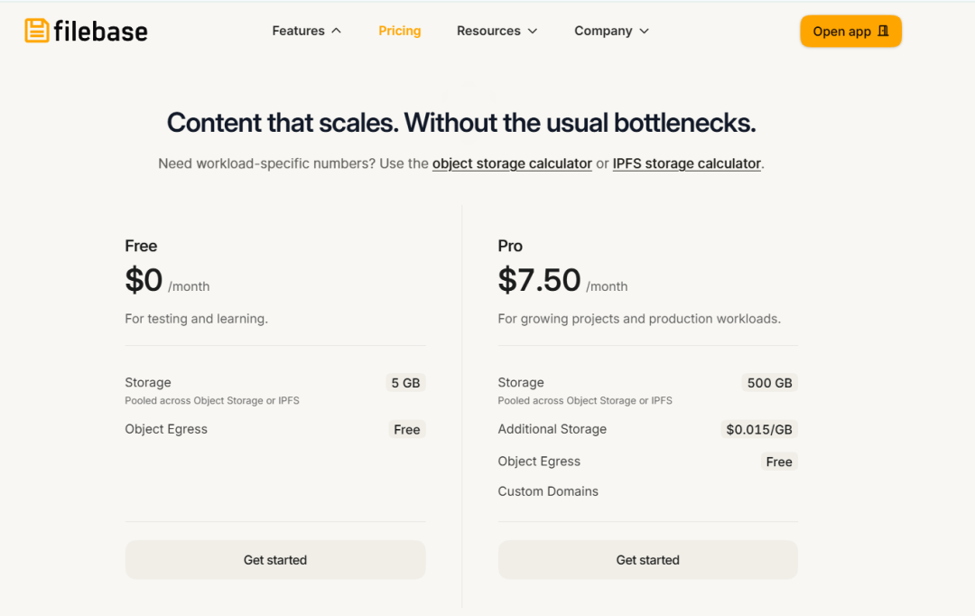Click the Custom Domains feature row

[x=647, y=491]
